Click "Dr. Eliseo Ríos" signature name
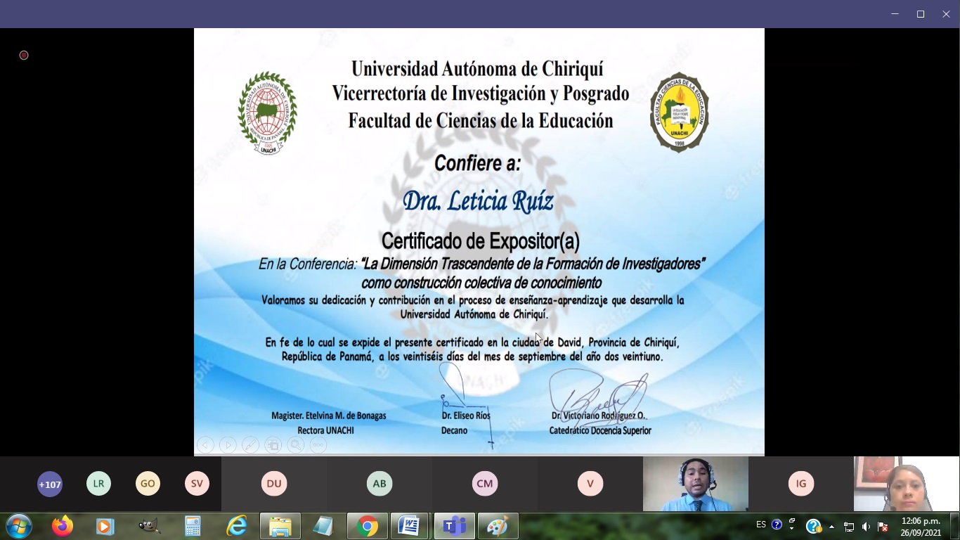Viewport: 960px width, 540px height. tap(466, 416)
